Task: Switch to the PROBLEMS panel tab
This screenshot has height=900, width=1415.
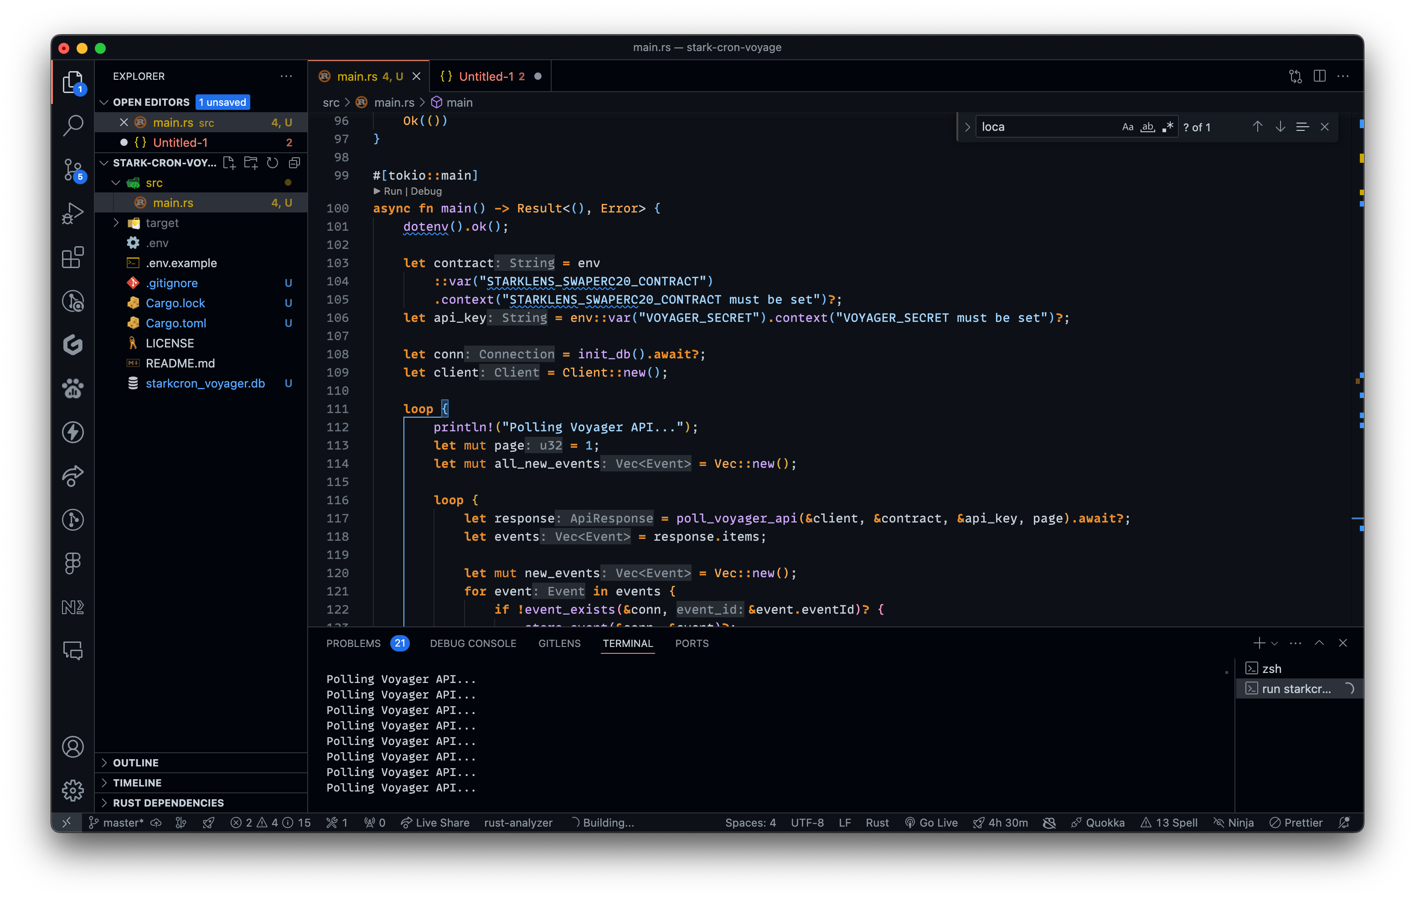Action: click(353, 643)
